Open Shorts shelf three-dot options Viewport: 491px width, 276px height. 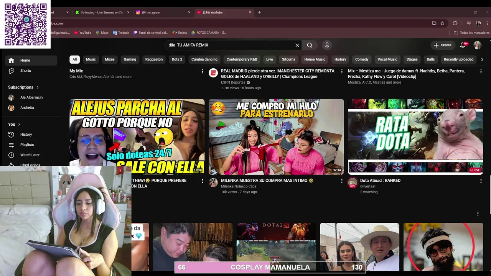tap(478, 214)
